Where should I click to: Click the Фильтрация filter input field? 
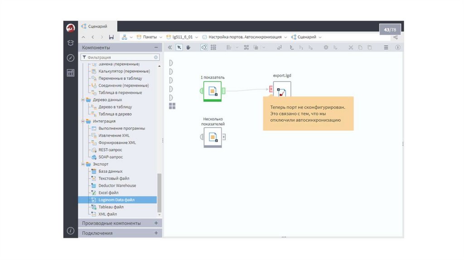click(119, 58)
